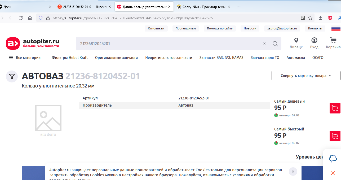This screenshot has width=341, height=180.
Task: Close the Дзен tab
Action: pos(50,7)
